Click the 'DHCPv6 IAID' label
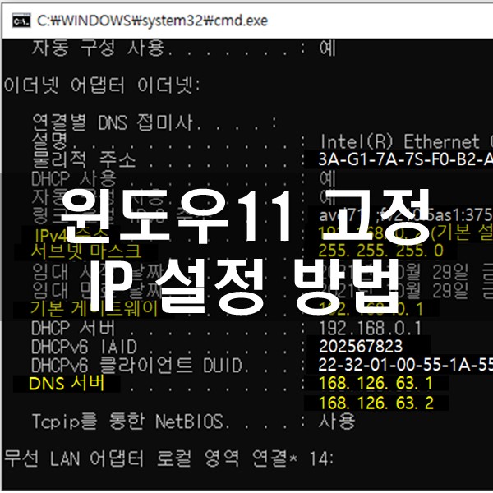 click(x=84, y=347)
